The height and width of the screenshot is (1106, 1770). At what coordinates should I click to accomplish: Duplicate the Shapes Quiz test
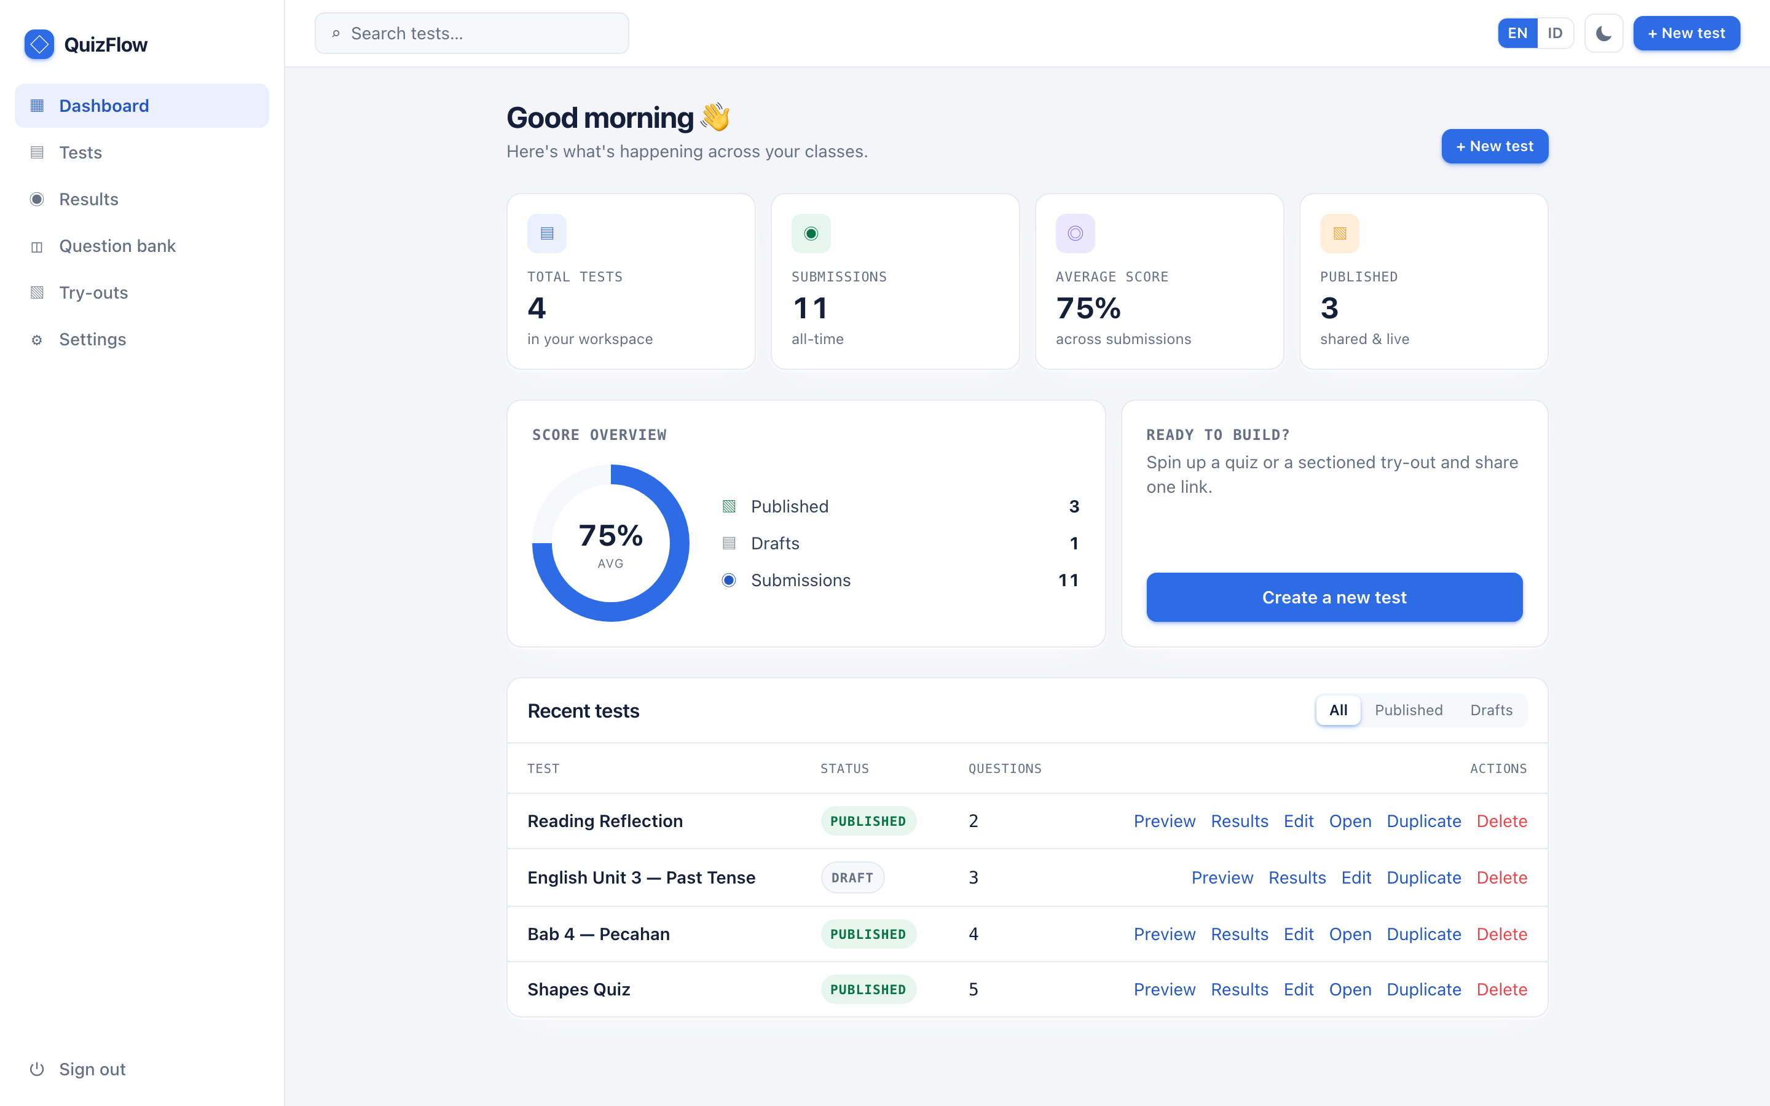1424,990
